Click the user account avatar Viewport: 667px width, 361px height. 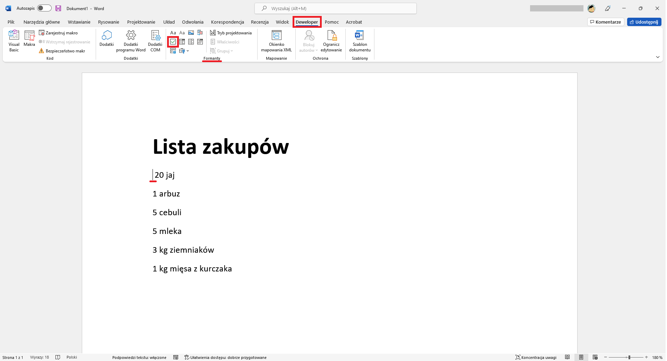coord(591,8)
